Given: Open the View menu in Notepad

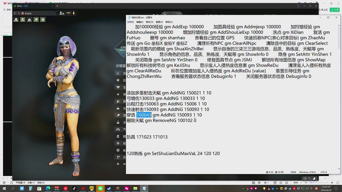Looking at the screenshot, I should pyautogui.click(x=159, y=22).
